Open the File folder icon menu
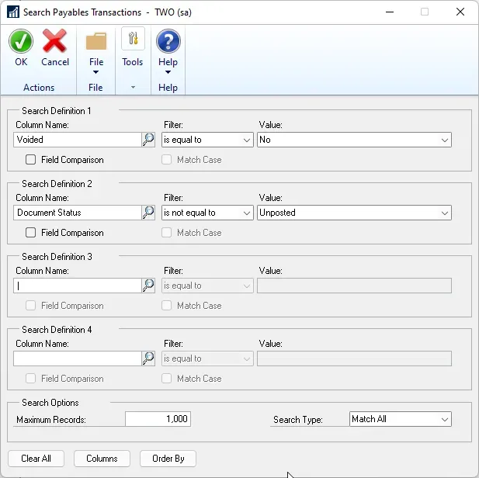Image resolution: width=479 pixels, height=478 pixels. point(96,42)
